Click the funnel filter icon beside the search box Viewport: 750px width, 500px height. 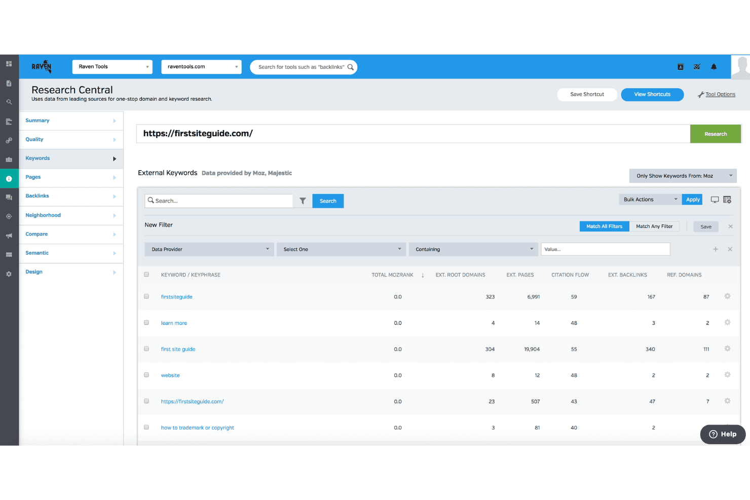[x=303, y=201]
